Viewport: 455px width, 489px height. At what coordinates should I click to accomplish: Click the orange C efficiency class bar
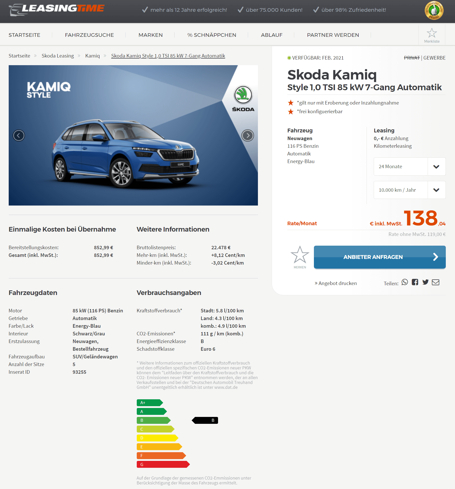[155, 429]
